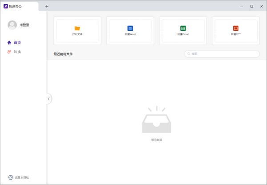The height and width of the screenshot is (185, 267).
Task: Click the 暂无数据 empty state text
Action: tap(156, 140)
